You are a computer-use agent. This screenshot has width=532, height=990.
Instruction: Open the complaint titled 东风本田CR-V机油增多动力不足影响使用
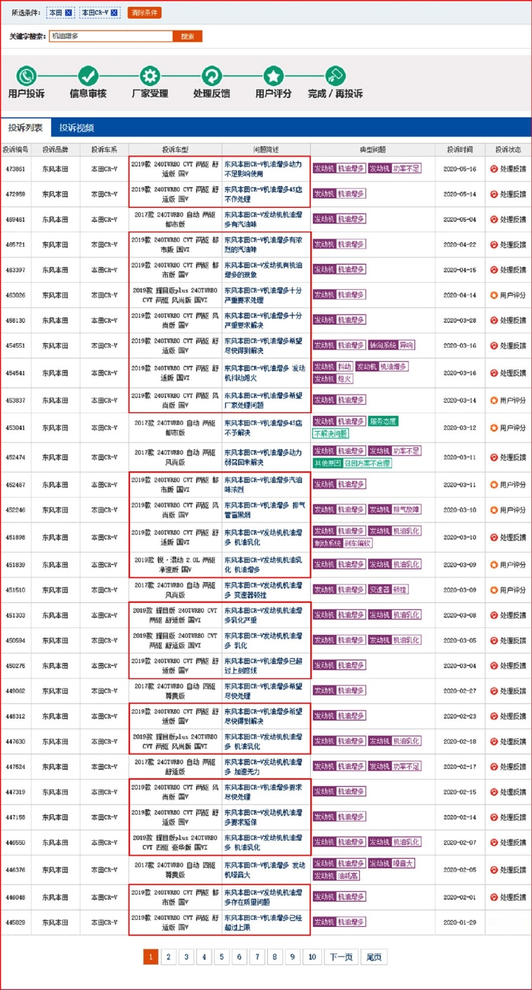pyautogui.click(x=263, y=169)
